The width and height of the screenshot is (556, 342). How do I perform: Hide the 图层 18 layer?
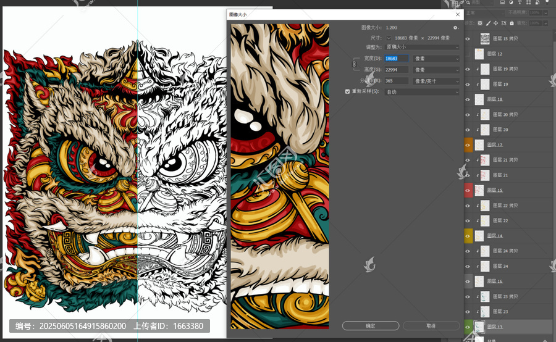468,99
